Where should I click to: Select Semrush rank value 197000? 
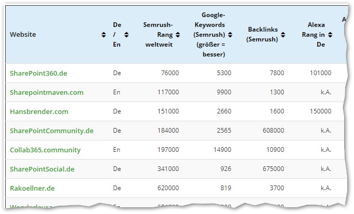pos(168,150)
